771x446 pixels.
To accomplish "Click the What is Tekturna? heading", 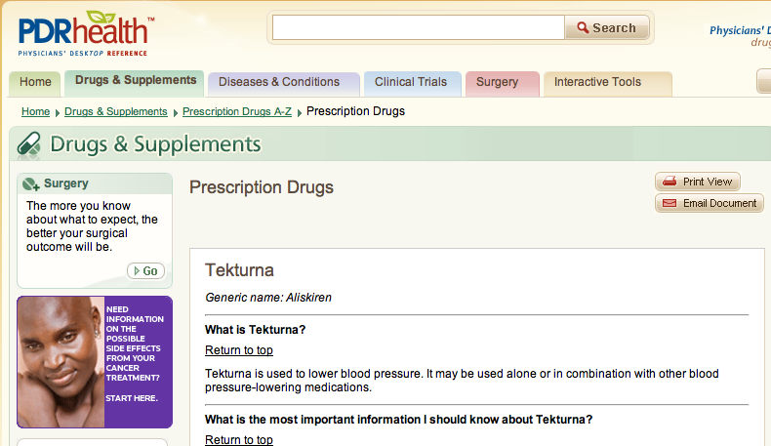I will tap(255, 330).
